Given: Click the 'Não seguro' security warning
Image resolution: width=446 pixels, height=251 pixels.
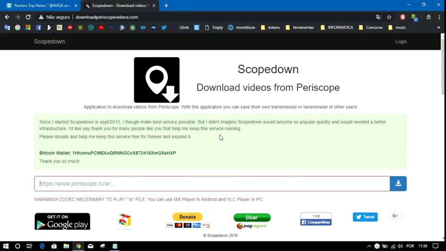Looking at the screenshot, I should pos(54,17).
